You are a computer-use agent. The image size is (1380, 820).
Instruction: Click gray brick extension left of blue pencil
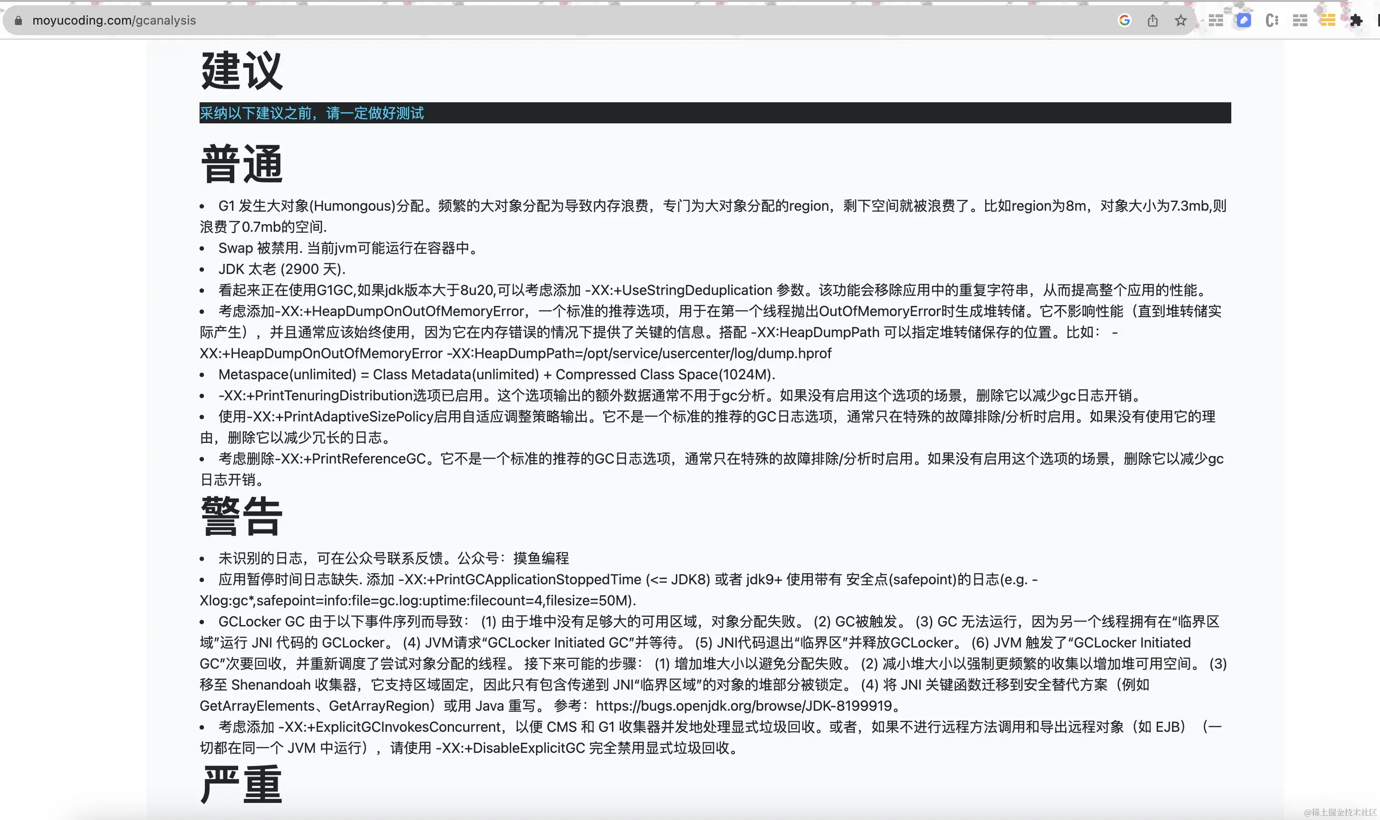tap(1215, 21)
